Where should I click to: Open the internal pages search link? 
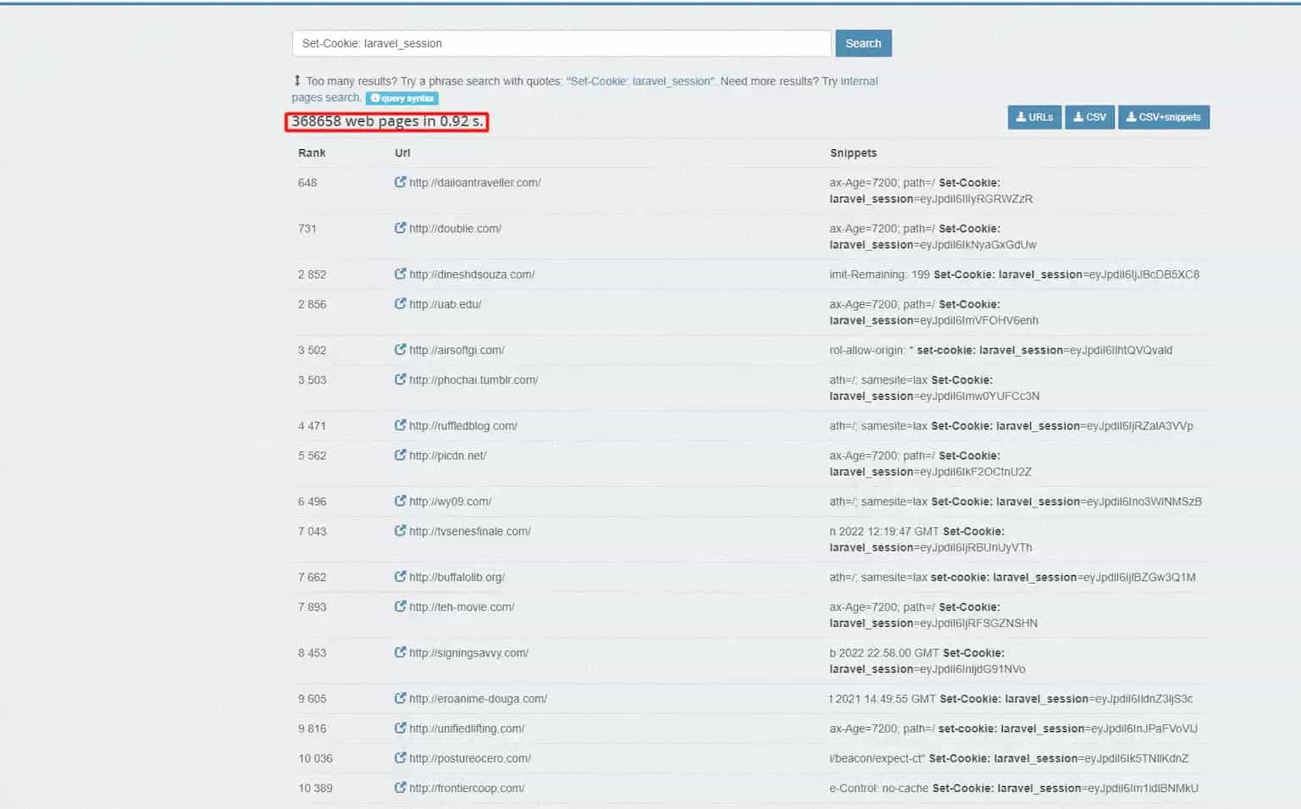coord(859,80)
